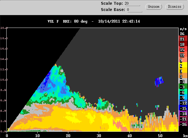Click the 15 m/s red swatch

pos(183,50)
